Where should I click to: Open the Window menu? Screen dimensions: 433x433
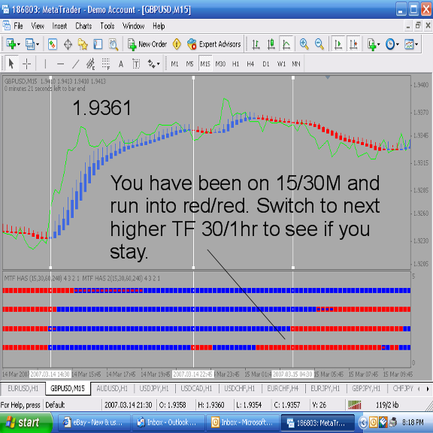(x=134, y=26)
